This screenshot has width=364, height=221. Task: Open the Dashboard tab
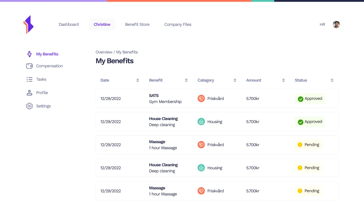[69, 24]
